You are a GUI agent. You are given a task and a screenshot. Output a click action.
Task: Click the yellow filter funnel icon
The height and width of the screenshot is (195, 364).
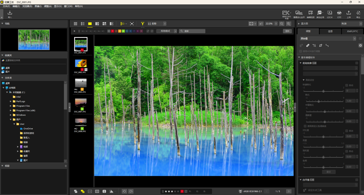[143, 24]
